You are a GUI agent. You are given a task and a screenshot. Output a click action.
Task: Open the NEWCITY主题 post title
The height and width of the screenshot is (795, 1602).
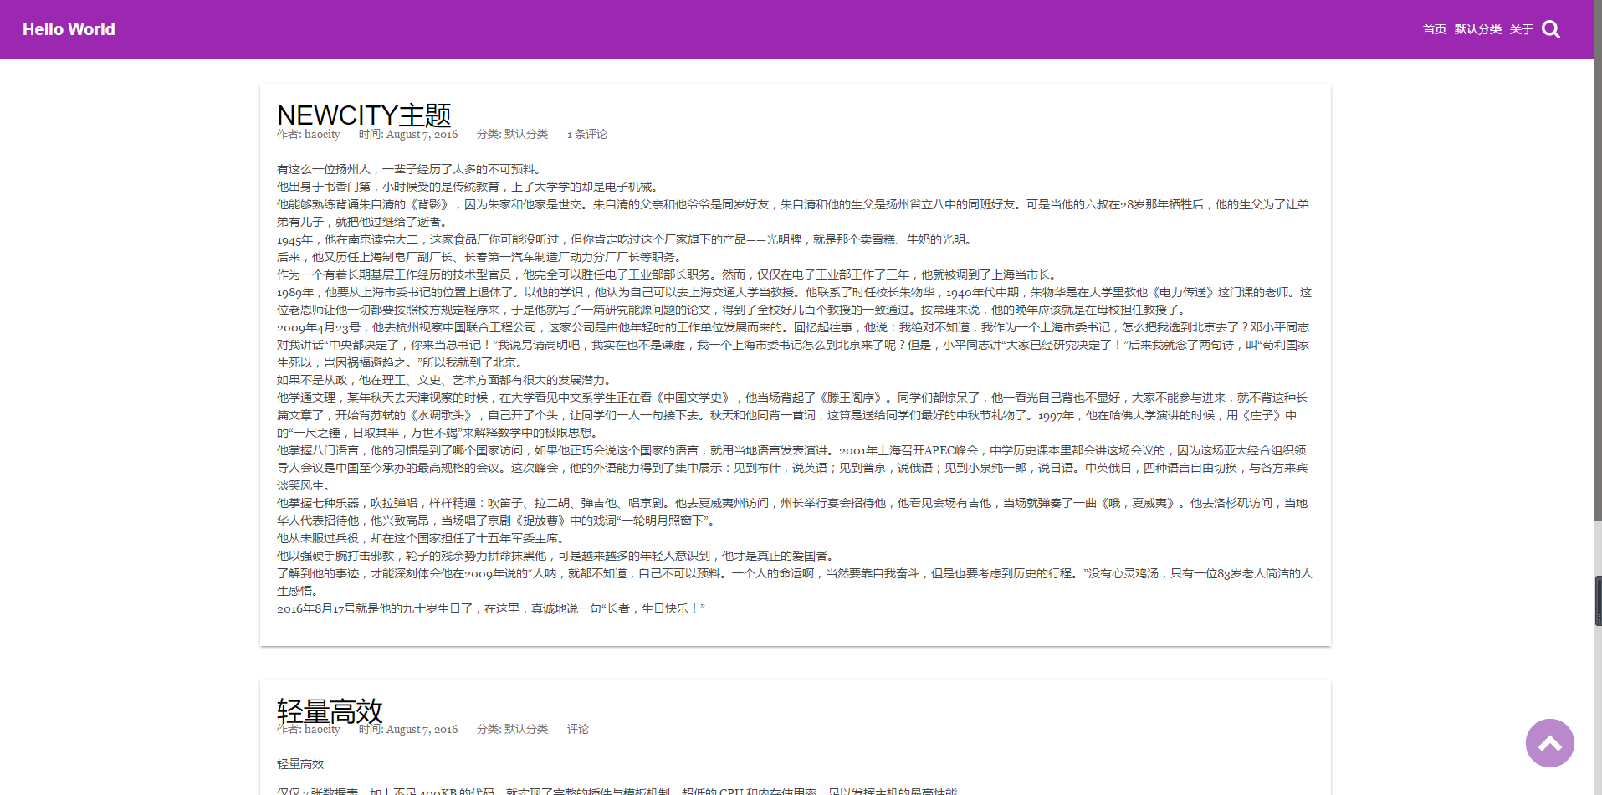click(x=365, y=115)
